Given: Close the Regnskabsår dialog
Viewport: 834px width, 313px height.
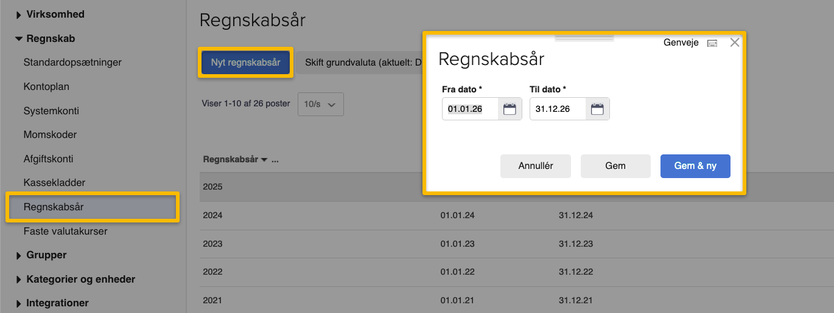Looking at the screenshot, I should pyautogui.click(x=734, y=43).
